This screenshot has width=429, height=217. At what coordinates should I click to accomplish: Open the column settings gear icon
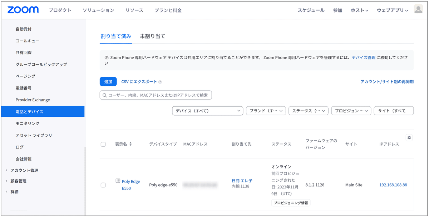(x=409, y=137)
